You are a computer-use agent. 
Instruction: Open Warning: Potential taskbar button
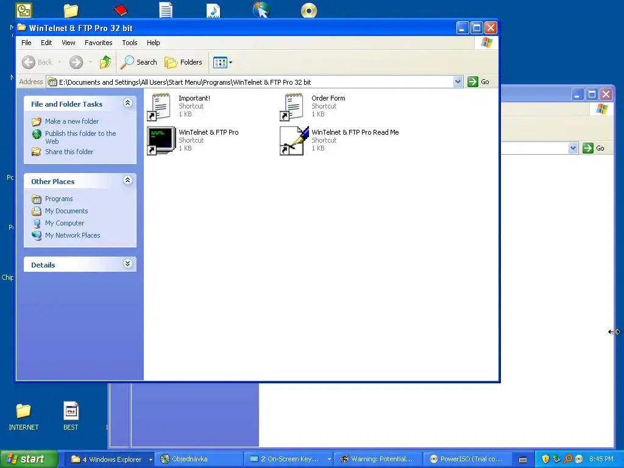click(377, 459)
